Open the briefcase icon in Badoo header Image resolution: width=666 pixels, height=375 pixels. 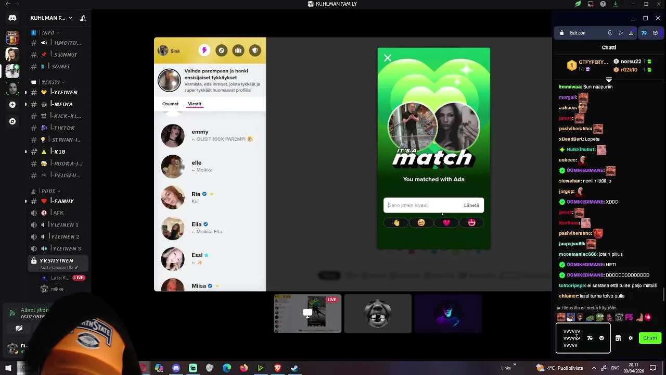pos(238,51)
